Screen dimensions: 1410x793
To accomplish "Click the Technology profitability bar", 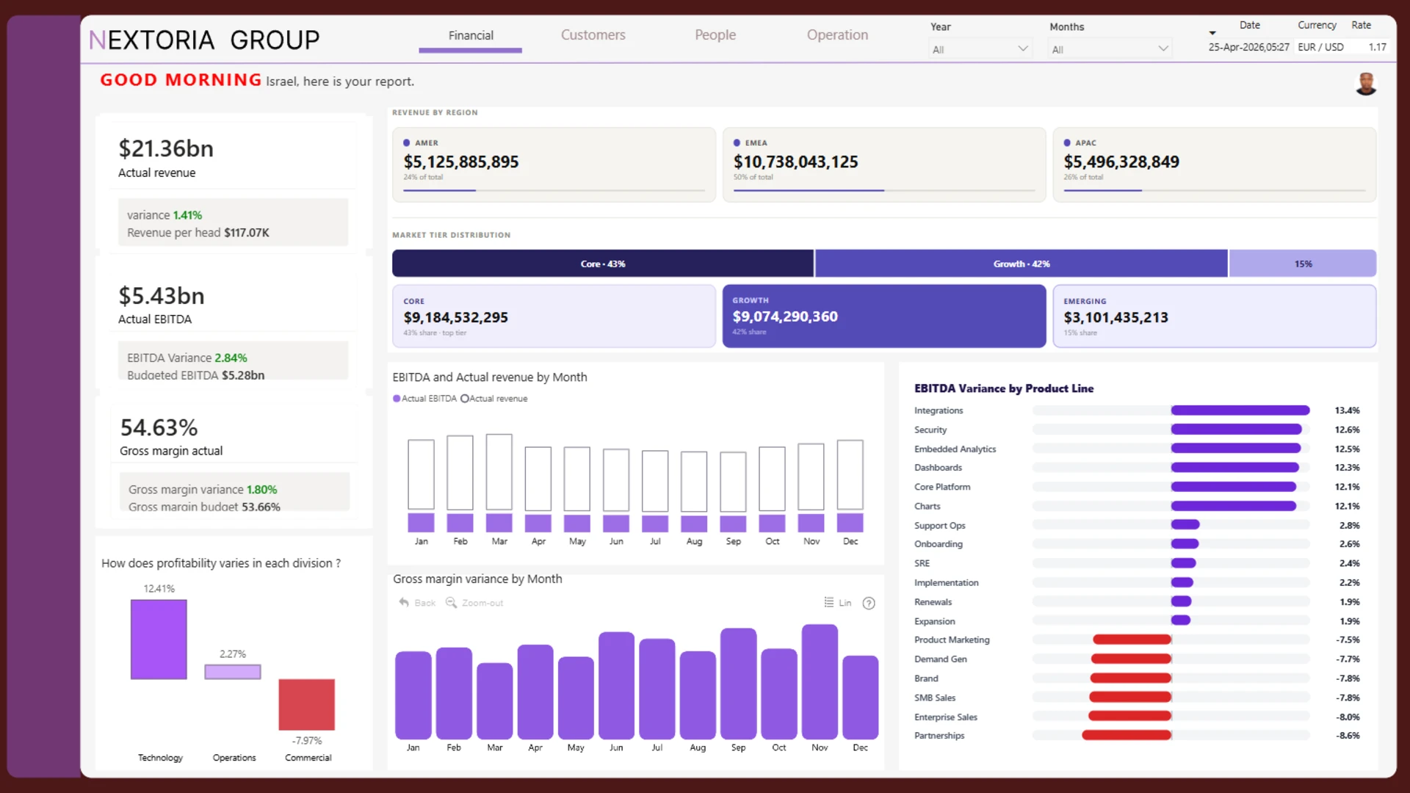I will [159, 640].
